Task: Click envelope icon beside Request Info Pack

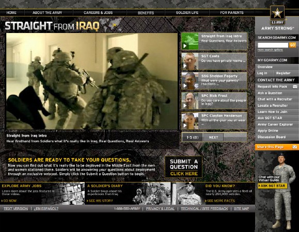Action: point(295,87)
